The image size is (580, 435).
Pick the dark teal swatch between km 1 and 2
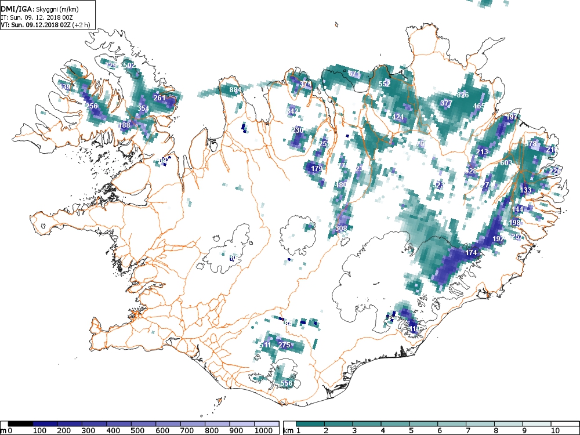point(310,424)
